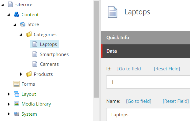This screenshot has height=123, width=190.
Task: Open the Quick Info section header
Action: pos(145,38)
